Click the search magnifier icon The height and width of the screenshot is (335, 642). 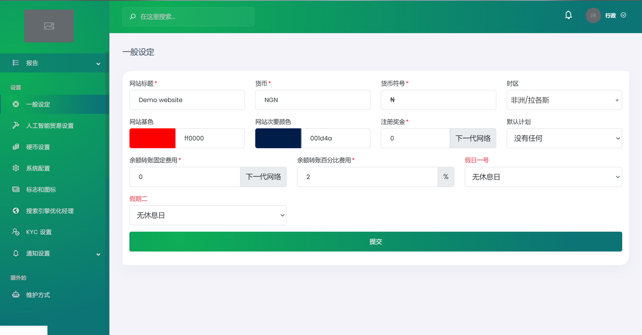[x=133, y=17]
